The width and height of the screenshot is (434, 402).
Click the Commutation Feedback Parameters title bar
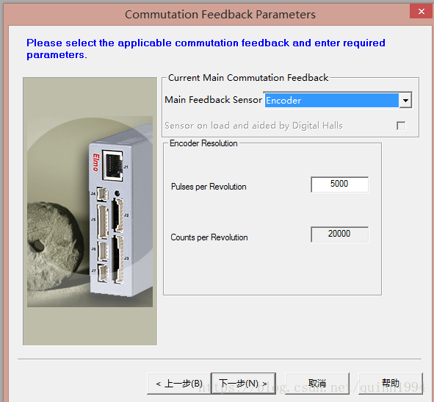click(220, 15)
